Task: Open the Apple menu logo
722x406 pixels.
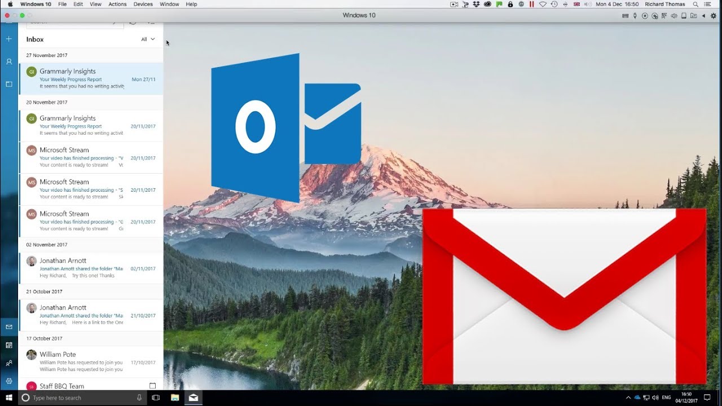Action: [10, 4]
